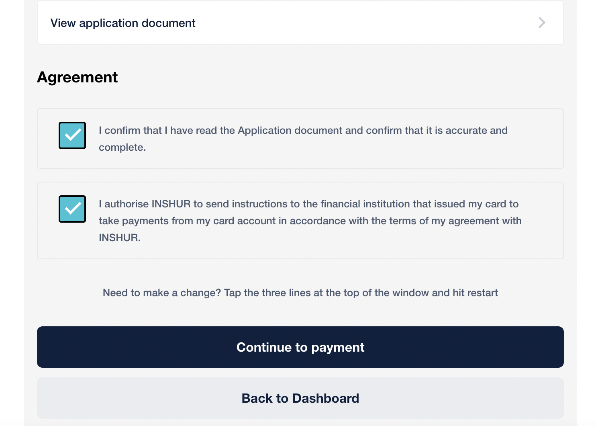This screenshot has height=426, width=596.
Task: Click the 'Need to make a change?' hint text
Action: pyautogui.click(x=300, y=293)
